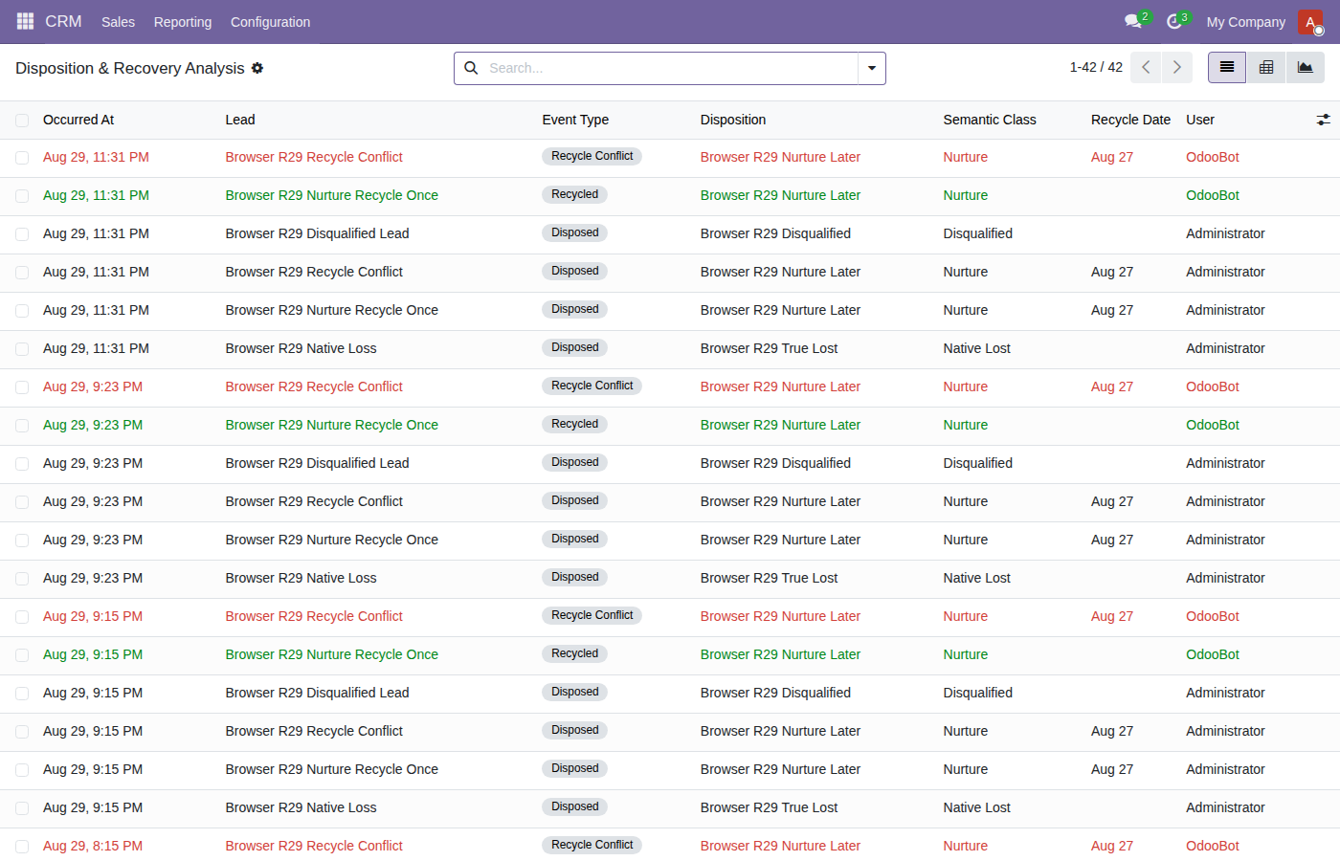The image size is (1340, 861).
Task: Expand the search options dropdown toggle
Action: click(x=872, y=68)
